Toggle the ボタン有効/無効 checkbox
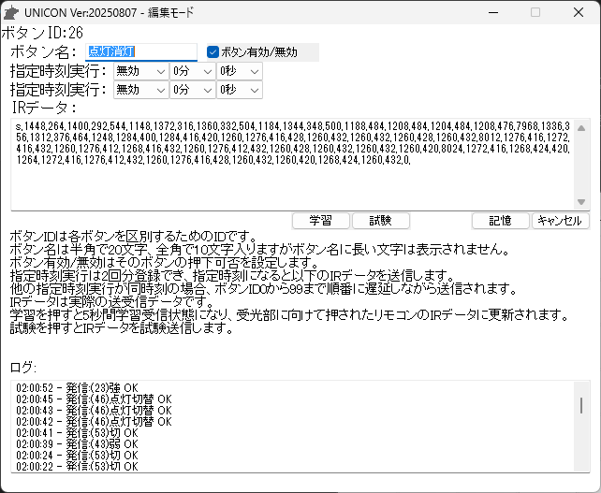601x493 pixels. click(213, 52)
